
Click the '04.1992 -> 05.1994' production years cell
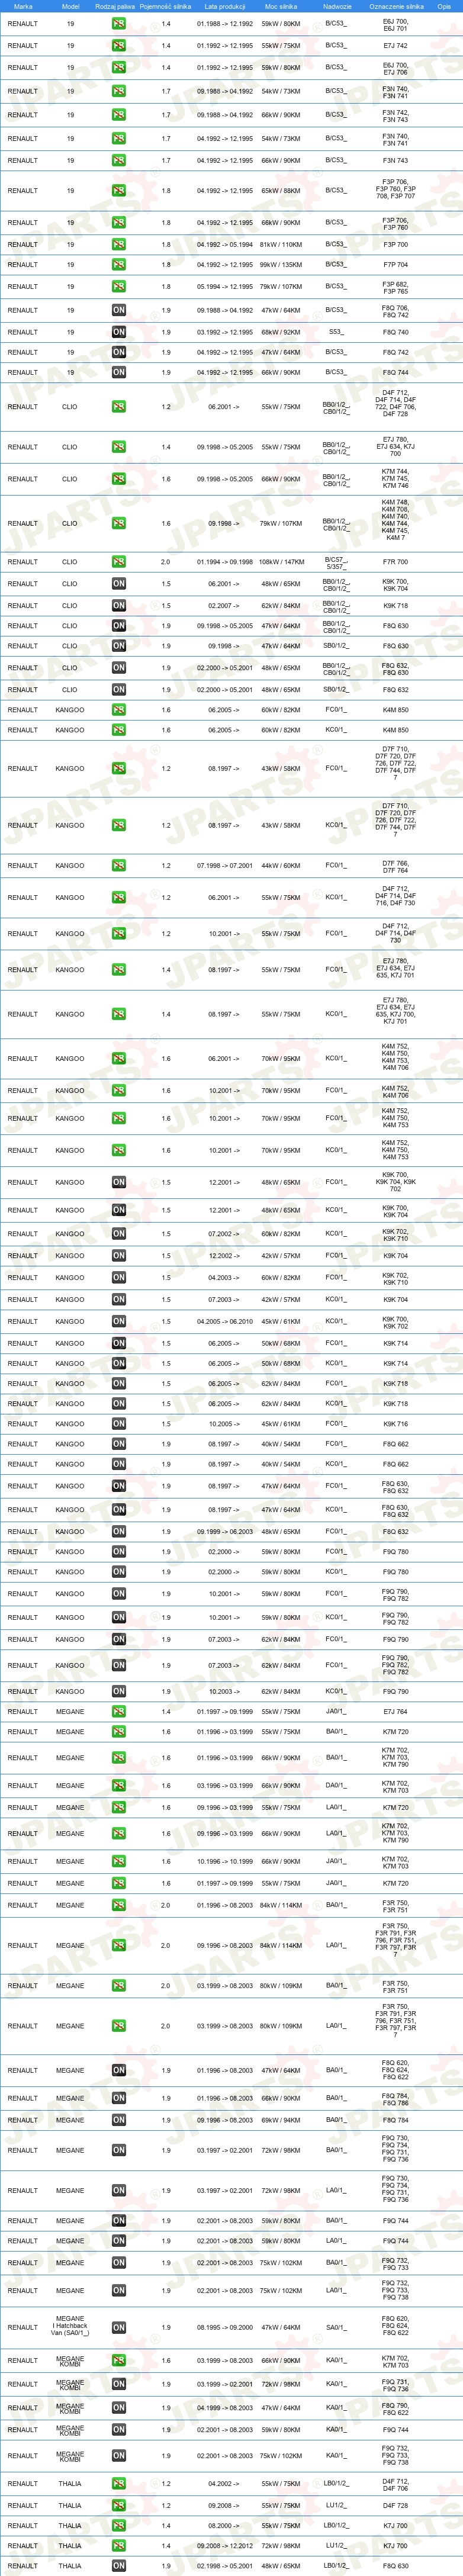pos(225,244)
